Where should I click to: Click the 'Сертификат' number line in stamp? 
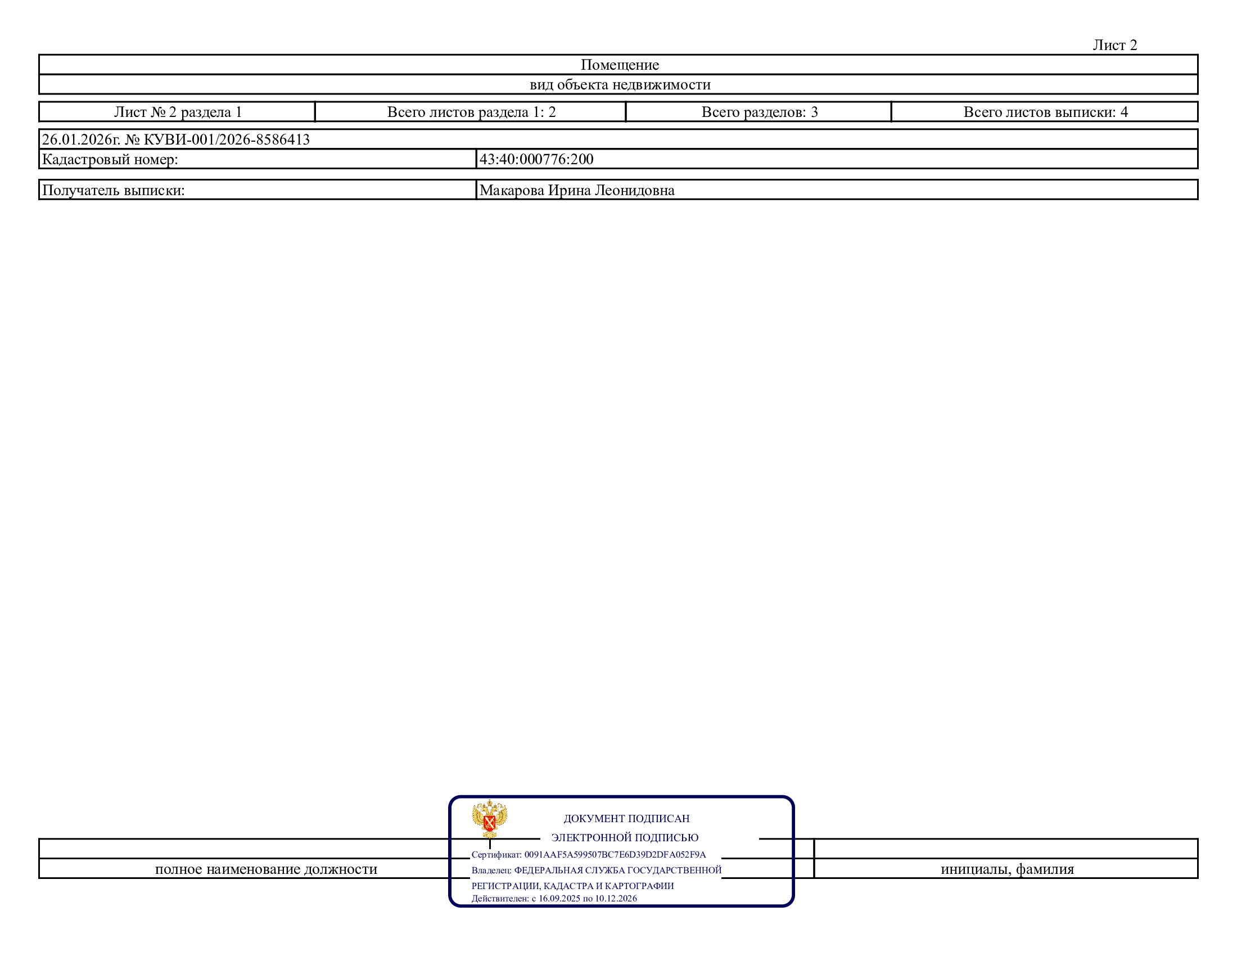tap(589, 855)
